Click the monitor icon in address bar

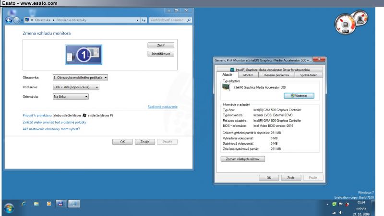[27, 20]
